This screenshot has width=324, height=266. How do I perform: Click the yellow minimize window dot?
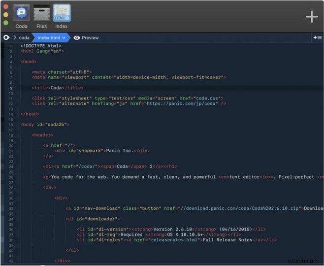coord(6,15)
